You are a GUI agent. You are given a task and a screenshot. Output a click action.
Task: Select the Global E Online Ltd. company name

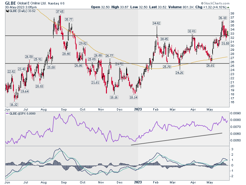[x=32, y=3]
